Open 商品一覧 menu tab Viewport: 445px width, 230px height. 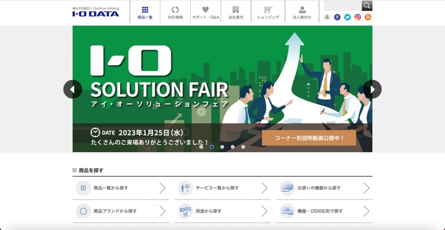click(145, 12)
